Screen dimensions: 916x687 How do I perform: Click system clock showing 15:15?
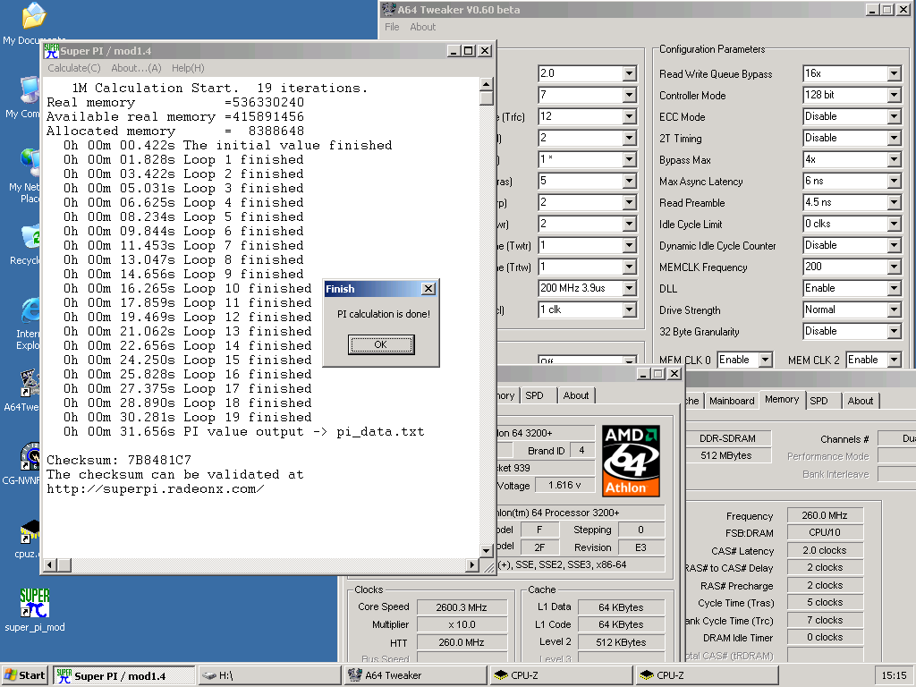coord(894,675)
